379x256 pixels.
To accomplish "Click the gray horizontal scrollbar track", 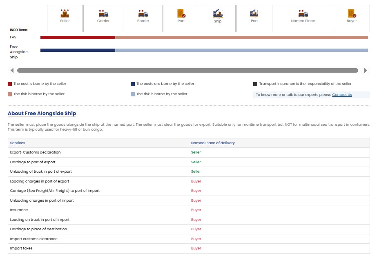I will click(187, 71).
